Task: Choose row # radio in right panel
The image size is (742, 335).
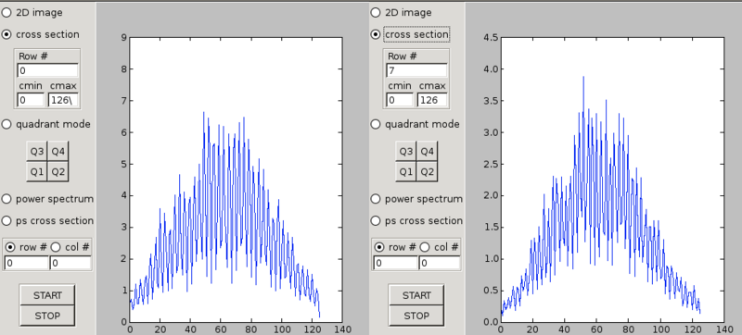Action: click(x=379, y=247)
